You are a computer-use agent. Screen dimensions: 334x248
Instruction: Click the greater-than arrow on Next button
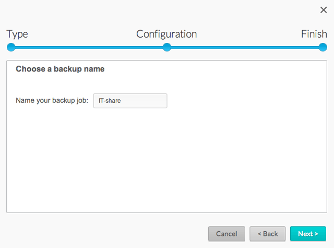pyautogui.click(x=316, y=234)
